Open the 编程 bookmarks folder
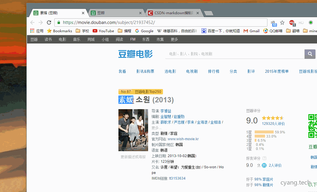This screenshot has width=317, height=192. [x=125, y=31]
